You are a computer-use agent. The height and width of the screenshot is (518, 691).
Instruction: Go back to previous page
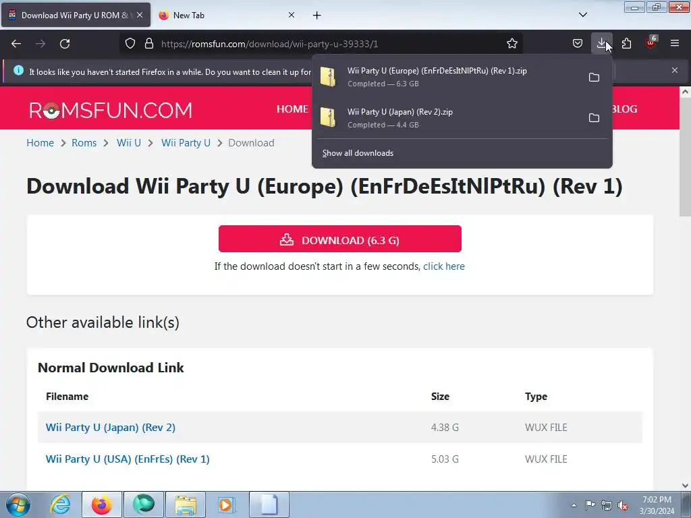(x=16, y=44)
